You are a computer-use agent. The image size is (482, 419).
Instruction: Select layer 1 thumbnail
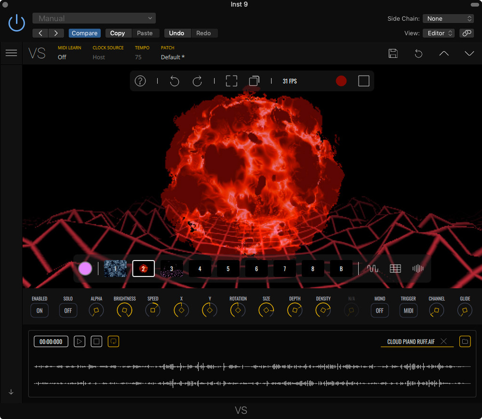click(115, 269)
